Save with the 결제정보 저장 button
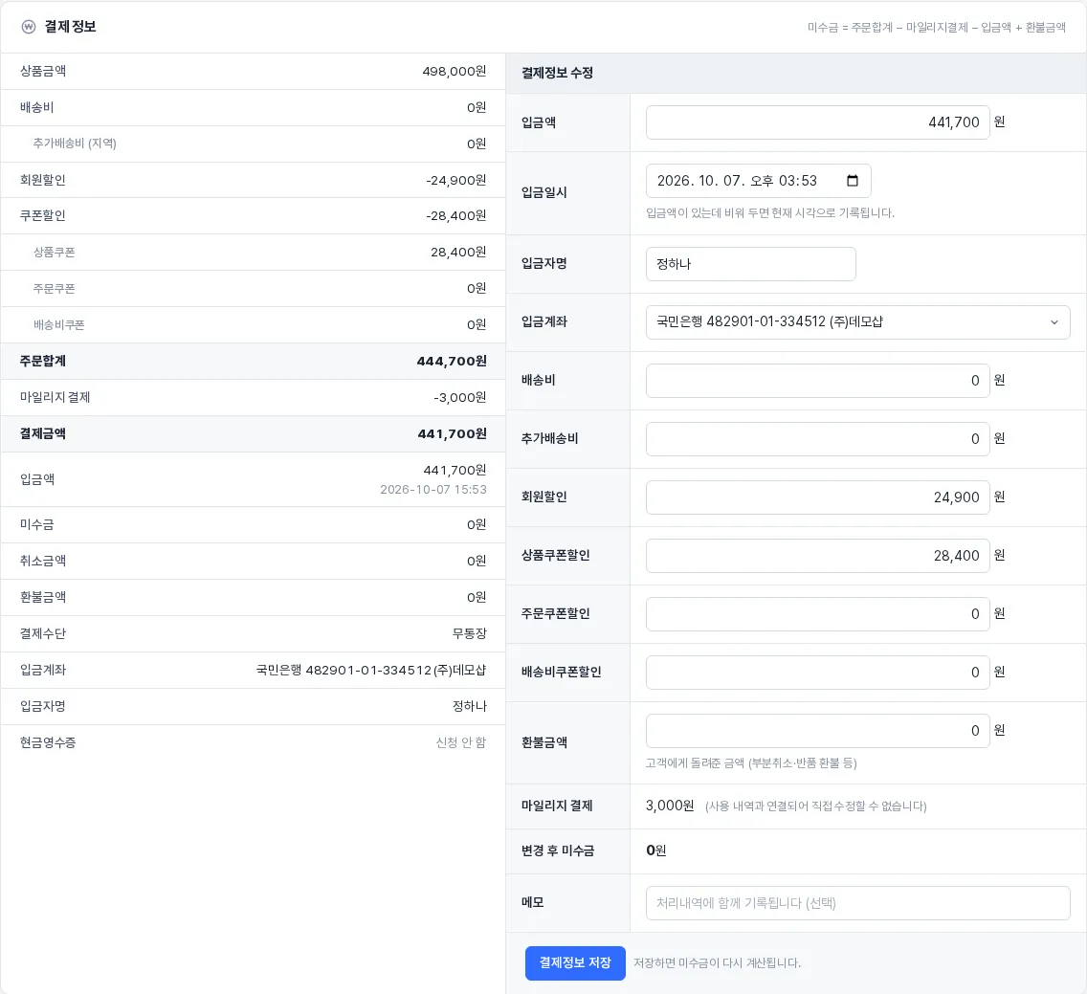This screenshot has width=1087, height=994. click(575, 962)
